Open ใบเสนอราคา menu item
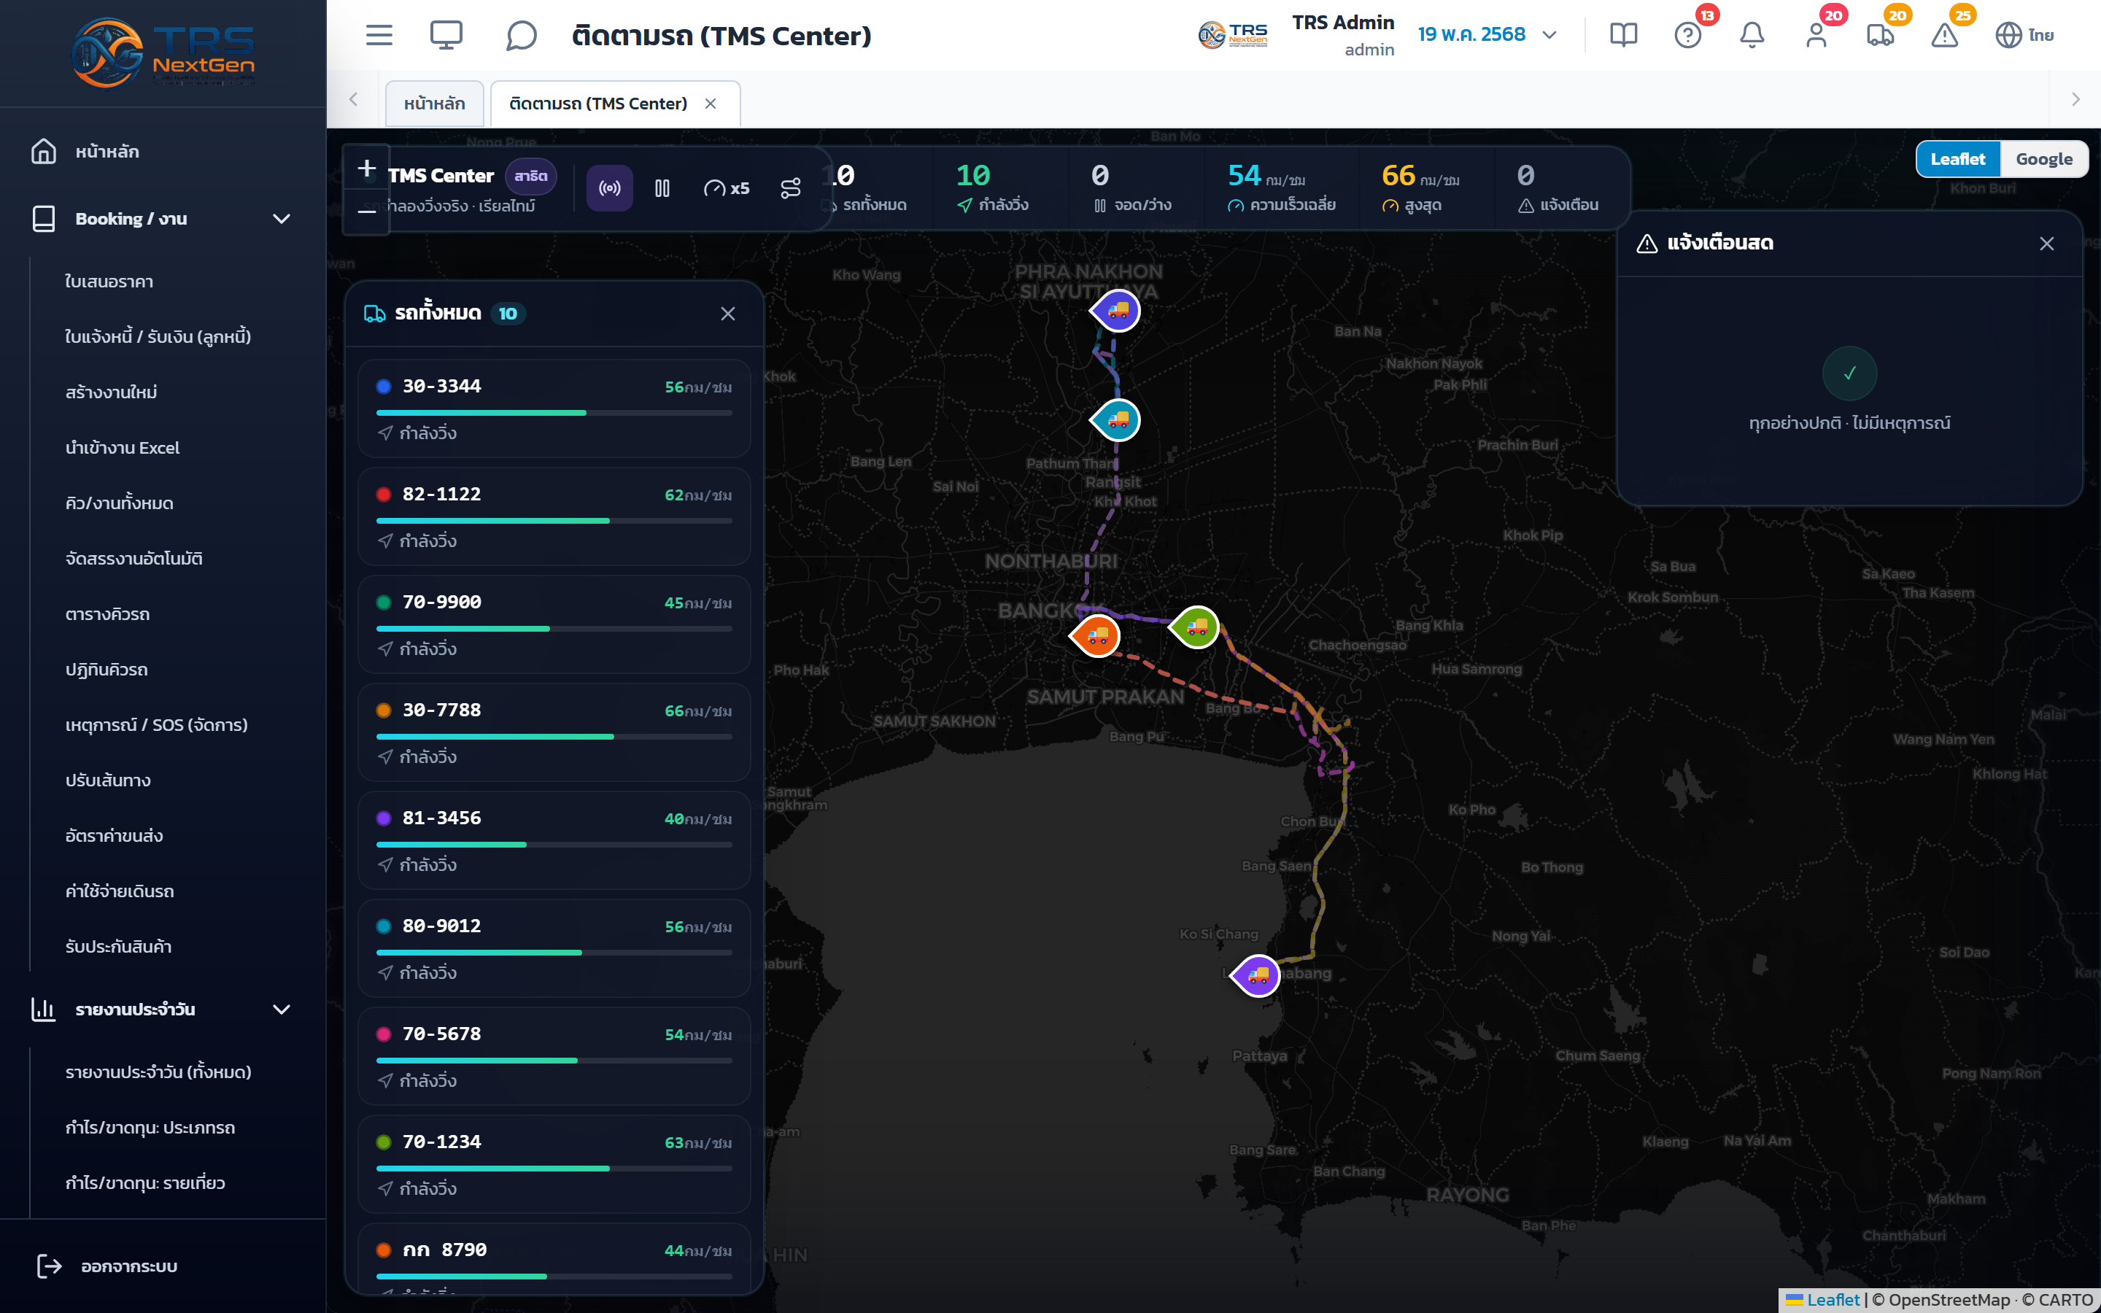 (109, 282)
